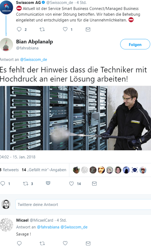Send Swisscom tweet via direct message icon
Screen dimensions: 151x248
click(x=88, y=29)
